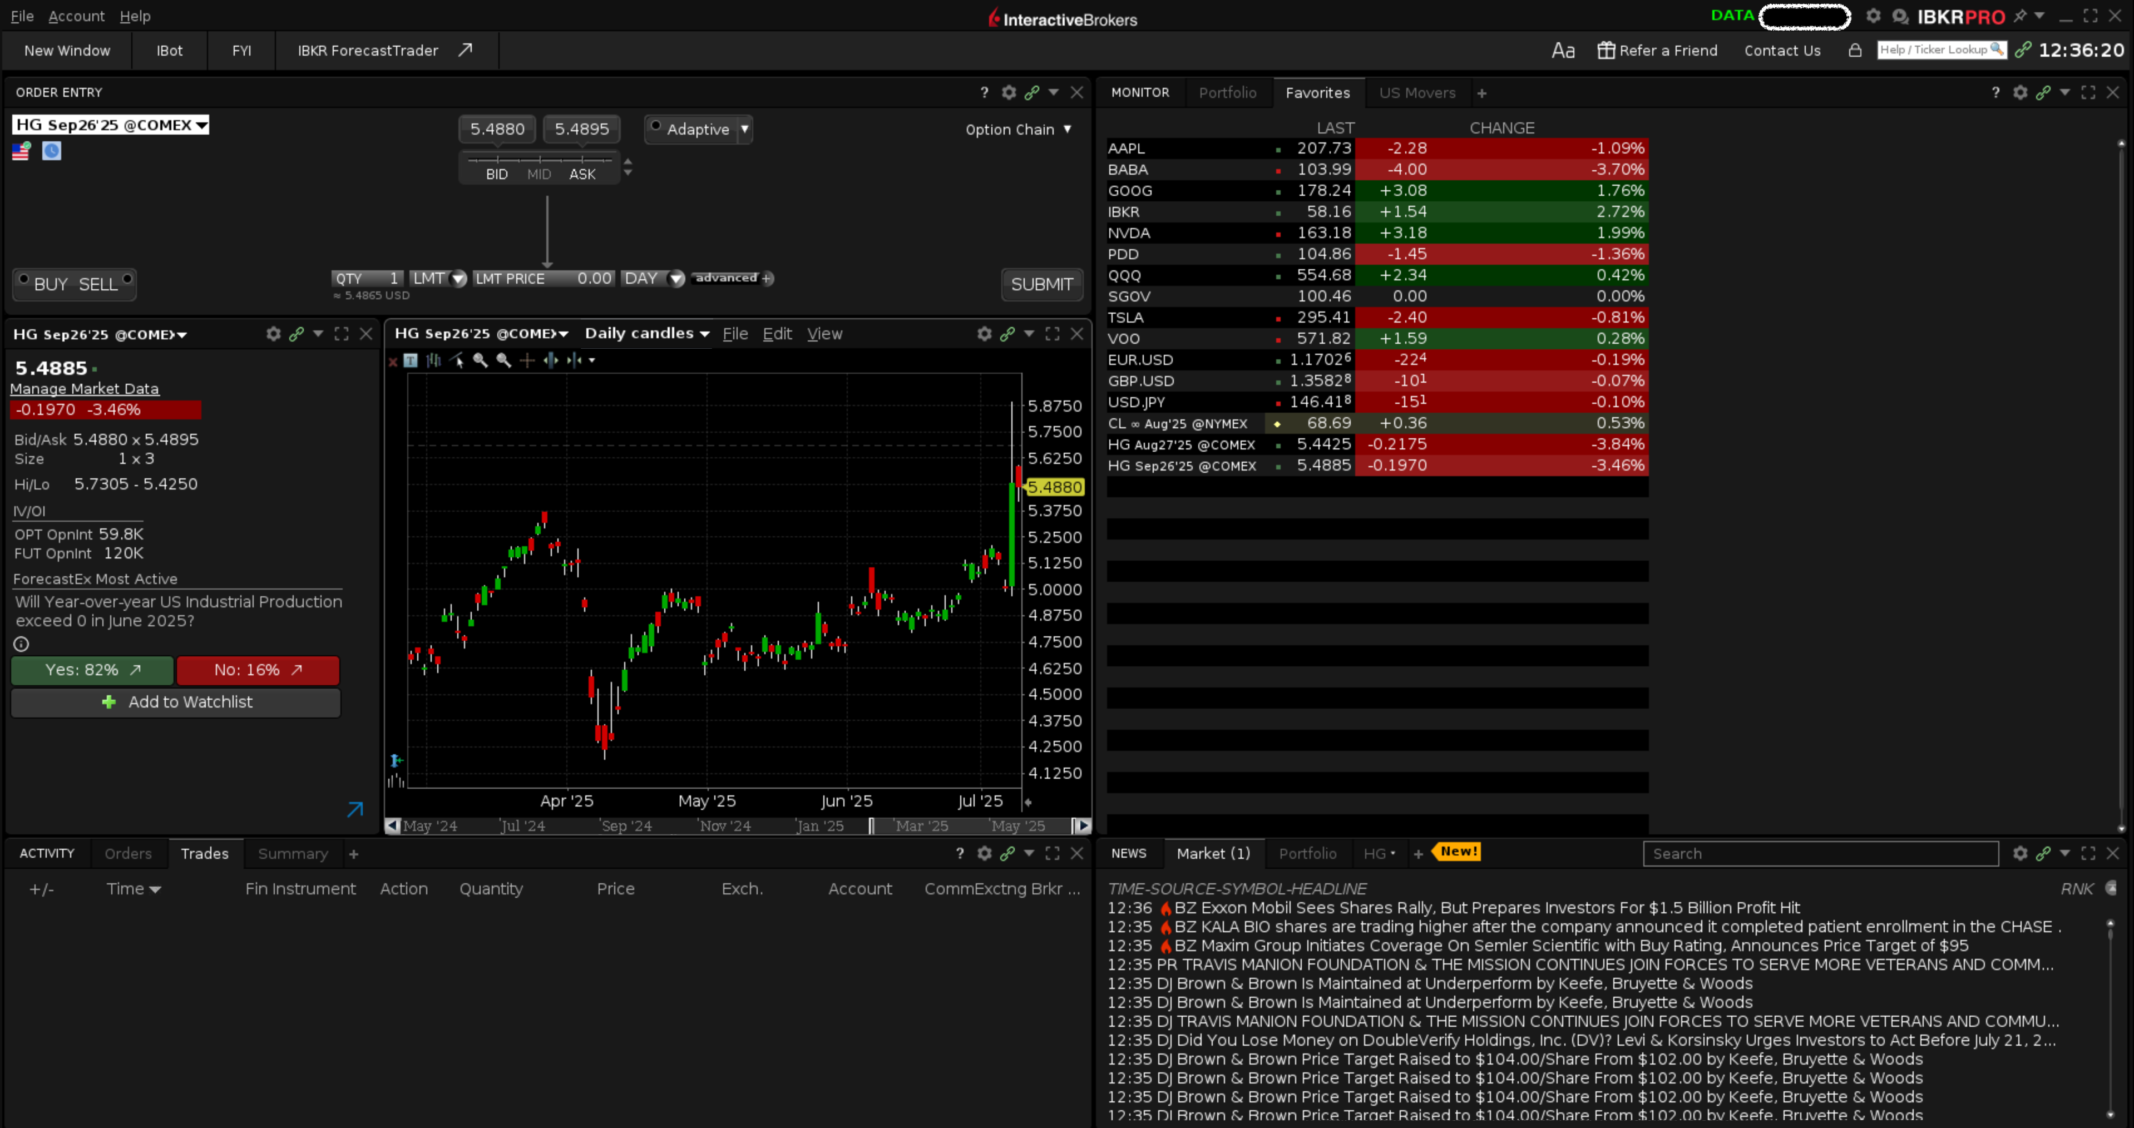Click the link icon next to the clock
The width and height of the screenshot is (2134, 1128).
coord(2023,51)
